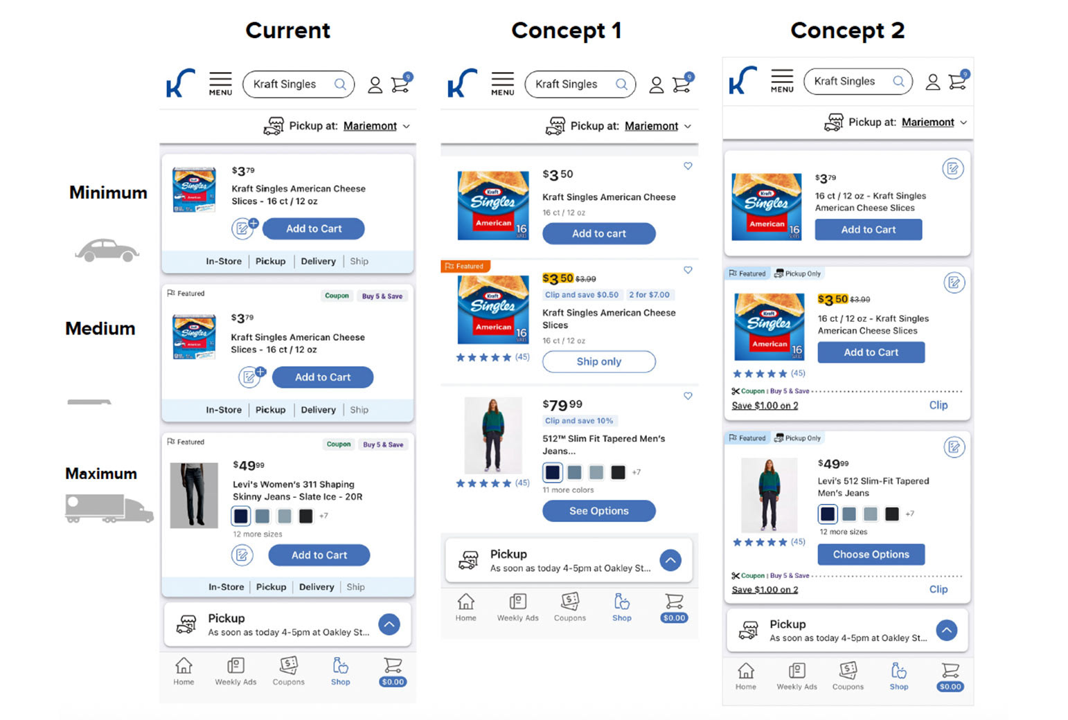
Task: Toggle the heart on Concept 1 jeans item
Action: coord(688,396)
